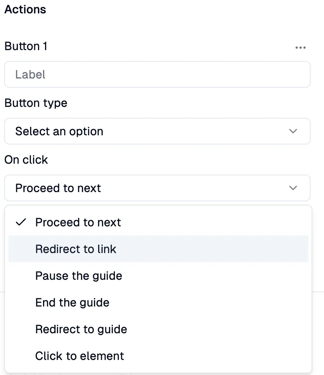The image size is (324, 375).
Task: Choose Pause the guide option
Action: [78, 276]
